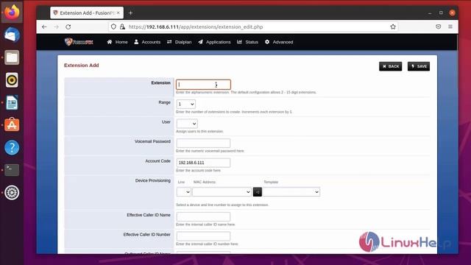This screenshot has height=265, width=471.
Task: Open the Accounts menu
Action: click(147, 42)
